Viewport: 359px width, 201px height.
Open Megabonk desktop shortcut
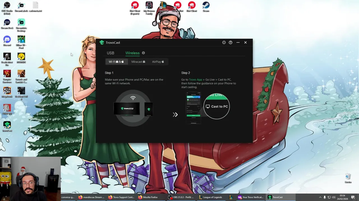[x=7, y=92]
